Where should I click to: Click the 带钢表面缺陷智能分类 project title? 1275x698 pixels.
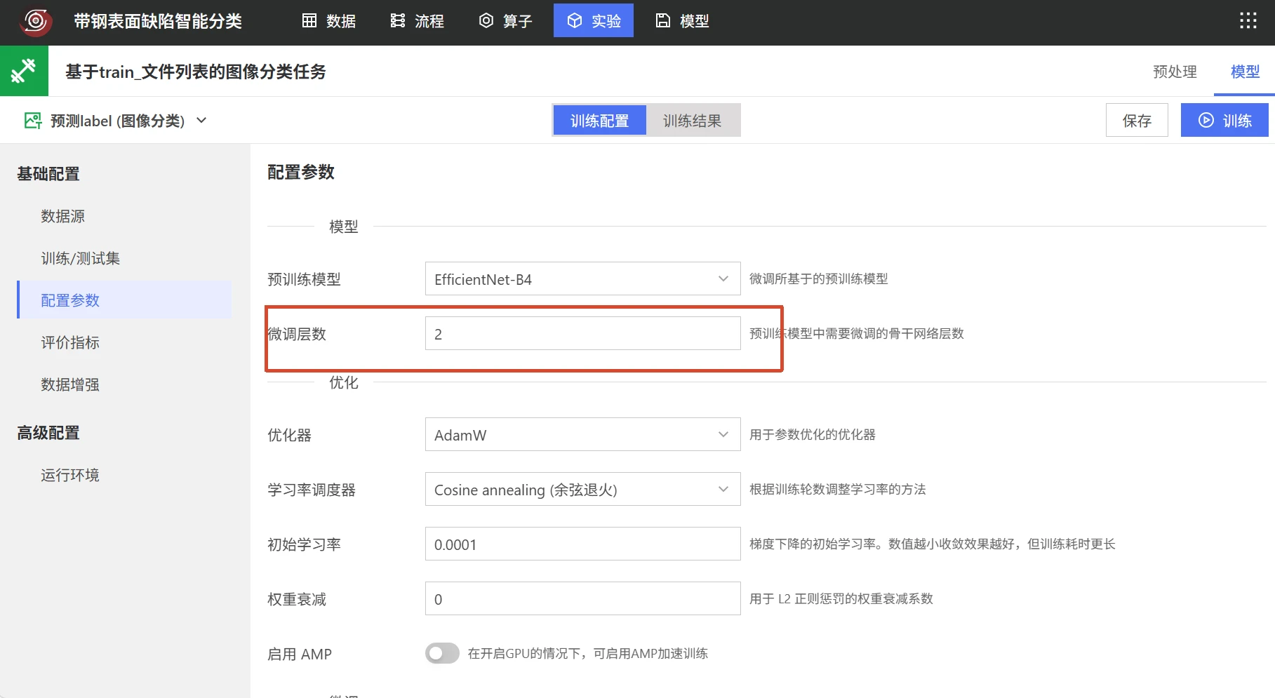point(158,21)
